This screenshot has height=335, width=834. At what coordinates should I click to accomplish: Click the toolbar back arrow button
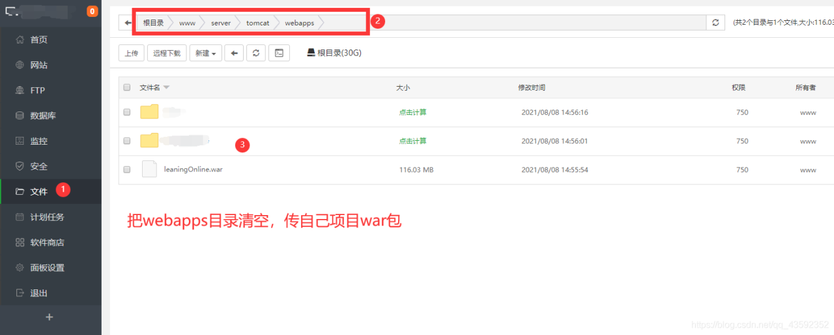coord(235,53)
